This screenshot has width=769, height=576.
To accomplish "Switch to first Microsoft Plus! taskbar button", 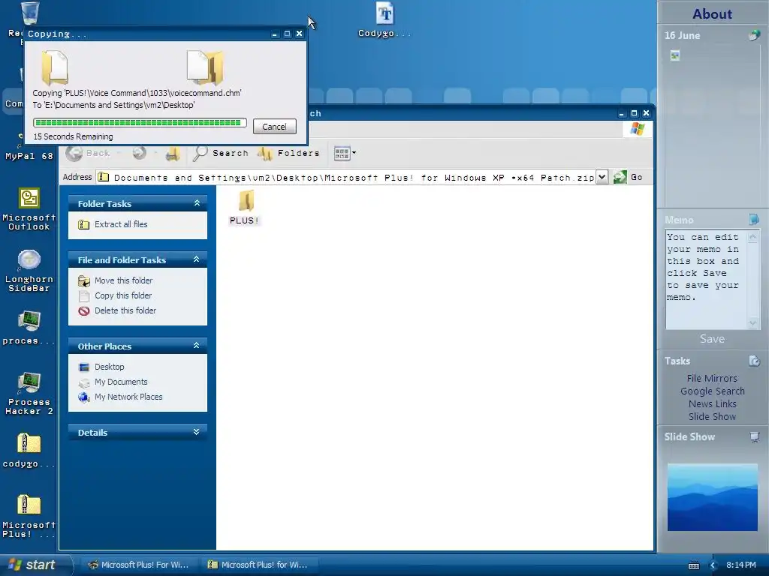I will pos(138,565).
